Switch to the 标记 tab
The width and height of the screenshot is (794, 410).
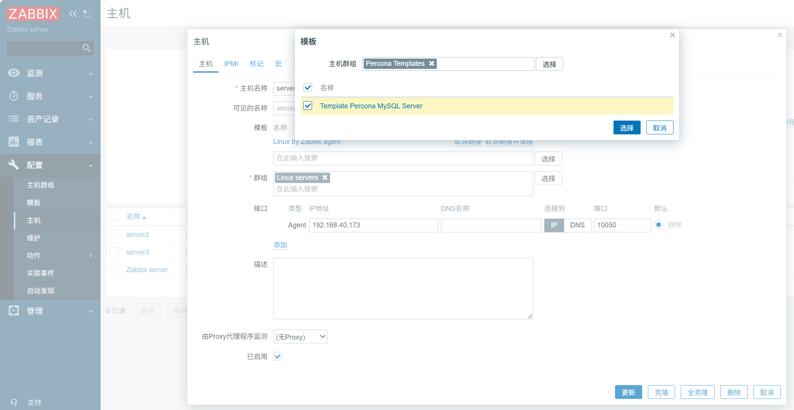pos(257,64)
